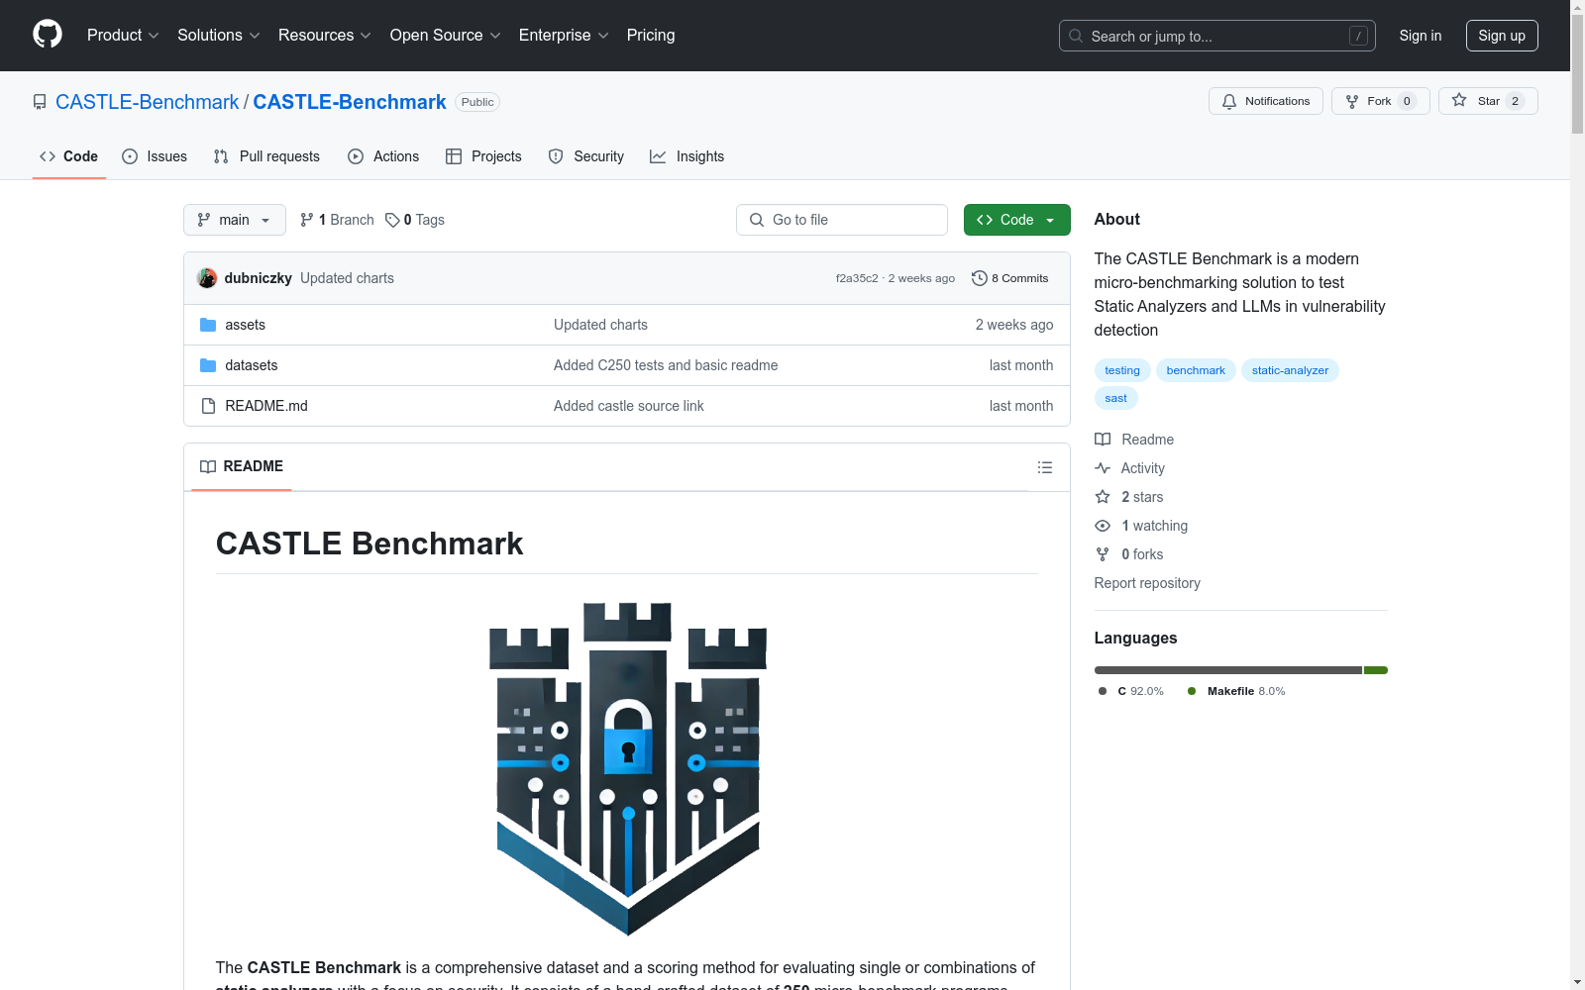Viewport: 1585px width, 990px height.
Task: Open the 'Added C250 tests and basic readme' message
Action: pos(666,365)
